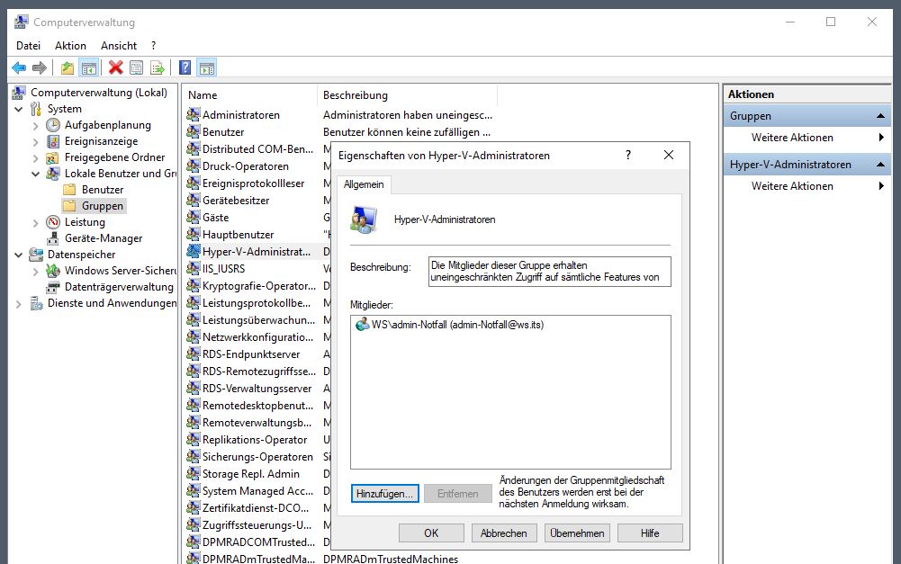Click the Export list toolbar icon
Screen dimensions: 901x564
point(157,67)
